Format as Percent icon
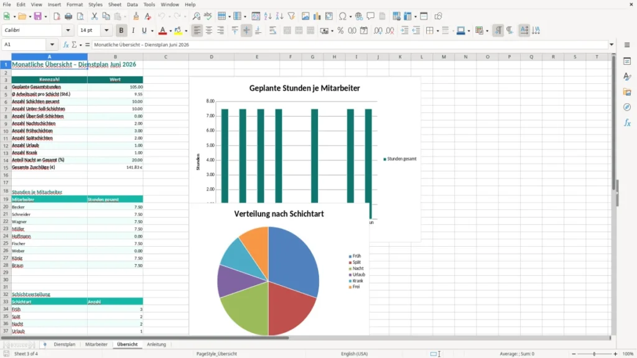 click(x=340, y=30)
